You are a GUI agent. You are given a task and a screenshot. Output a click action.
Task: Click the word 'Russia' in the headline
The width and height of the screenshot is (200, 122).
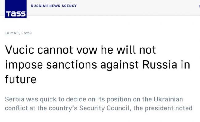[160, 65]
